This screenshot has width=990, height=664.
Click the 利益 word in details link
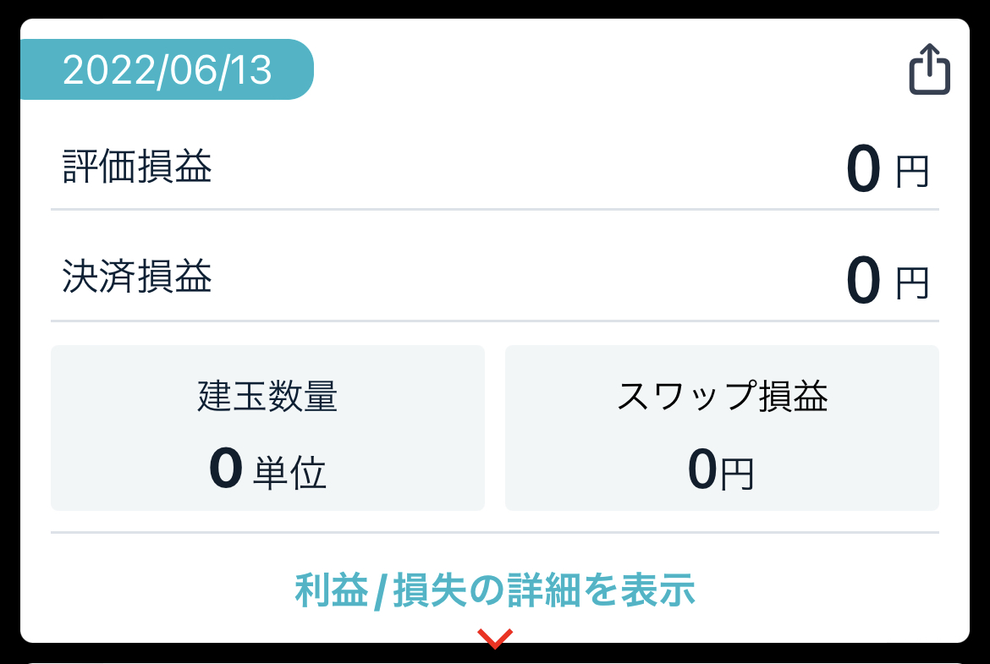point(332,590)
